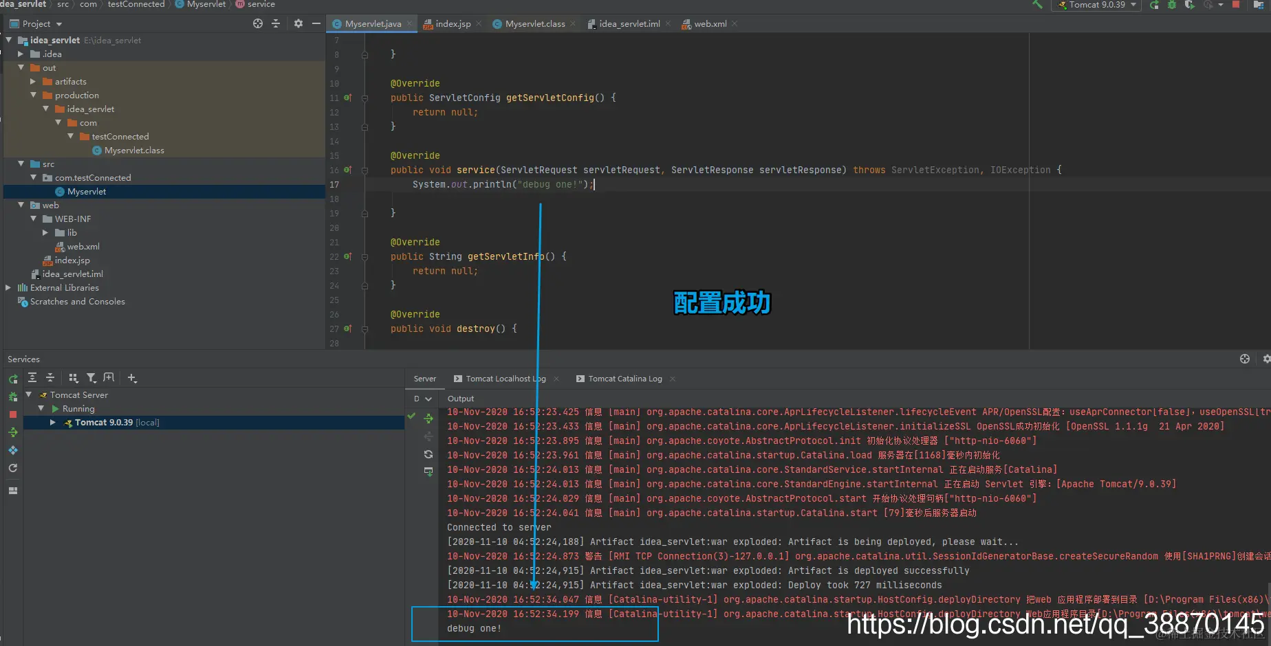Run with coverage from the top toolbar

tap(1189, 5)
